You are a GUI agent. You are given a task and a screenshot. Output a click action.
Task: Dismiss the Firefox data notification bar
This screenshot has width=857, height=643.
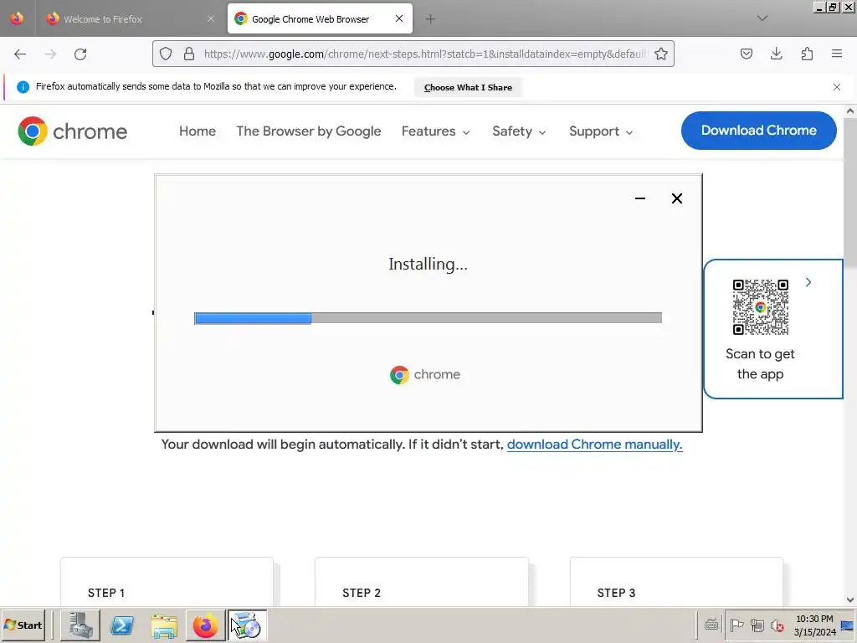pyautogui.click(x=837, y=87)
